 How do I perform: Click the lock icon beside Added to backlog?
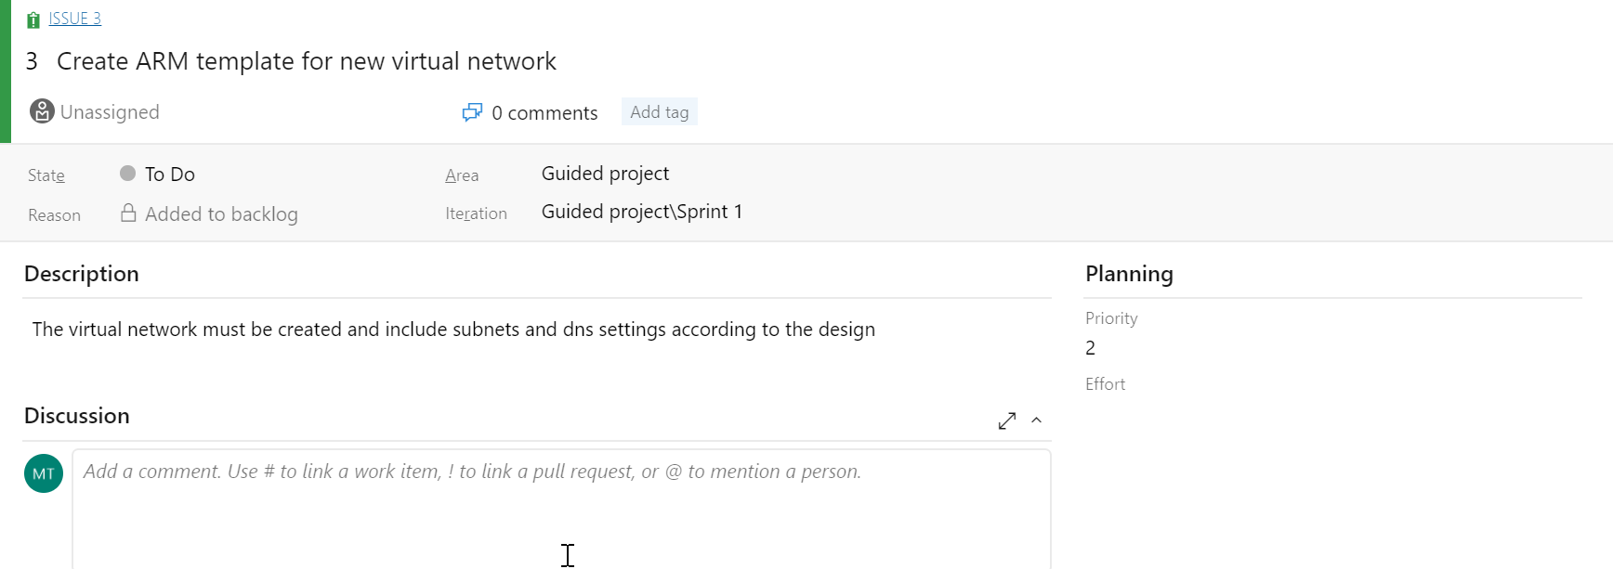click(128, 213)
